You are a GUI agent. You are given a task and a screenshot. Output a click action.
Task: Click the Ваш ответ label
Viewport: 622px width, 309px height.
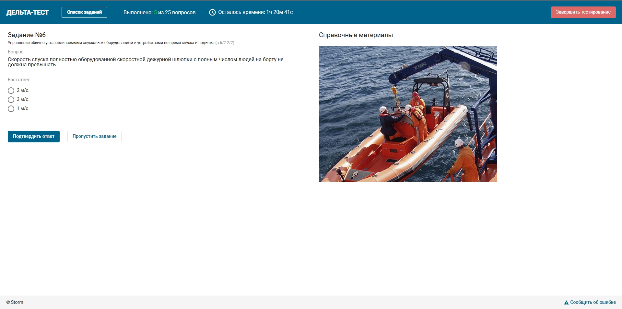pyautogui.click(x=19, y=80)
